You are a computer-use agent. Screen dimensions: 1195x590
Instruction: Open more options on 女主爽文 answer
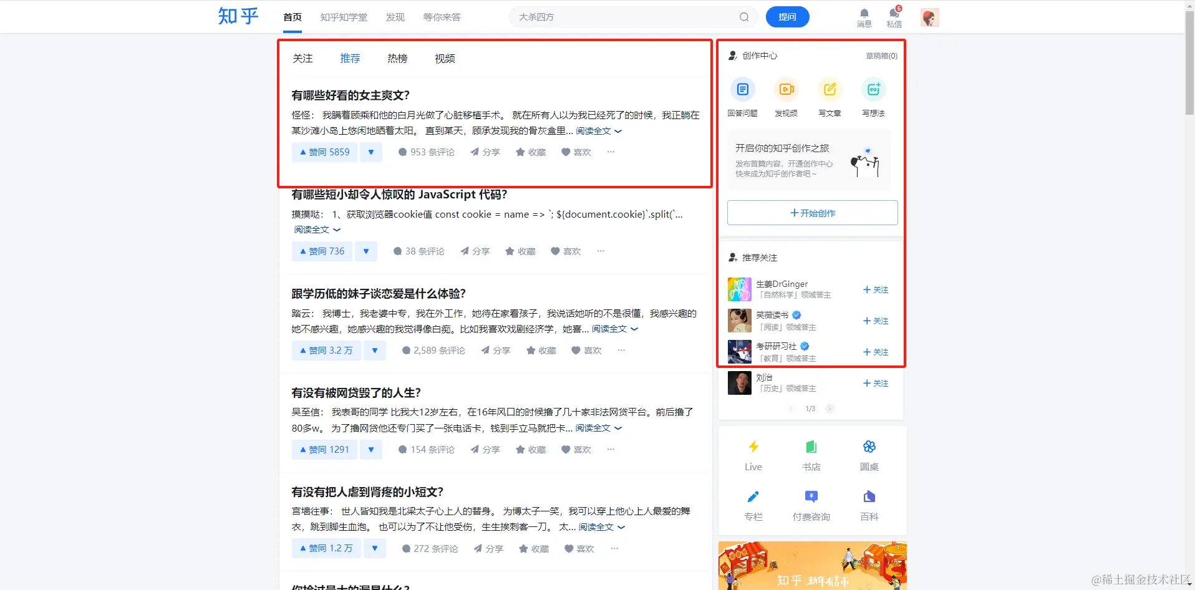611,152
